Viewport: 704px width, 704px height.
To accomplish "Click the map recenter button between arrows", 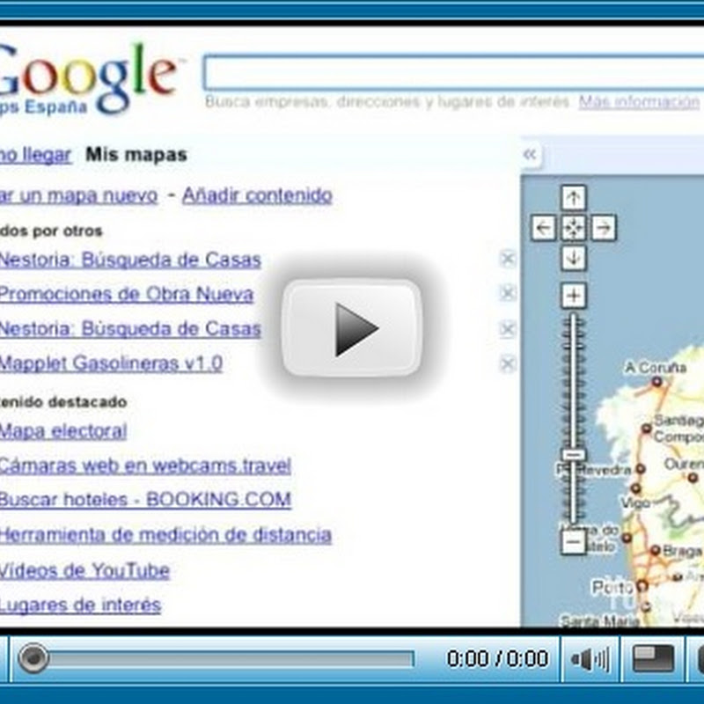I will pyautogui.click(x=574, y=228).
